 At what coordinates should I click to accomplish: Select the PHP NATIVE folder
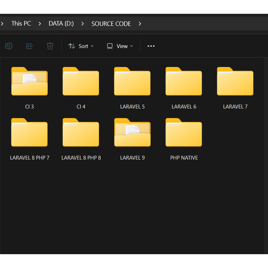point(184,133)
